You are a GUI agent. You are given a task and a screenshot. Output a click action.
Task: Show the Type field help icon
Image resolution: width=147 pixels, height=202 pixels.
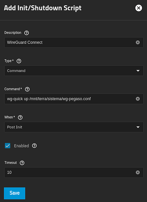[19, 61]
